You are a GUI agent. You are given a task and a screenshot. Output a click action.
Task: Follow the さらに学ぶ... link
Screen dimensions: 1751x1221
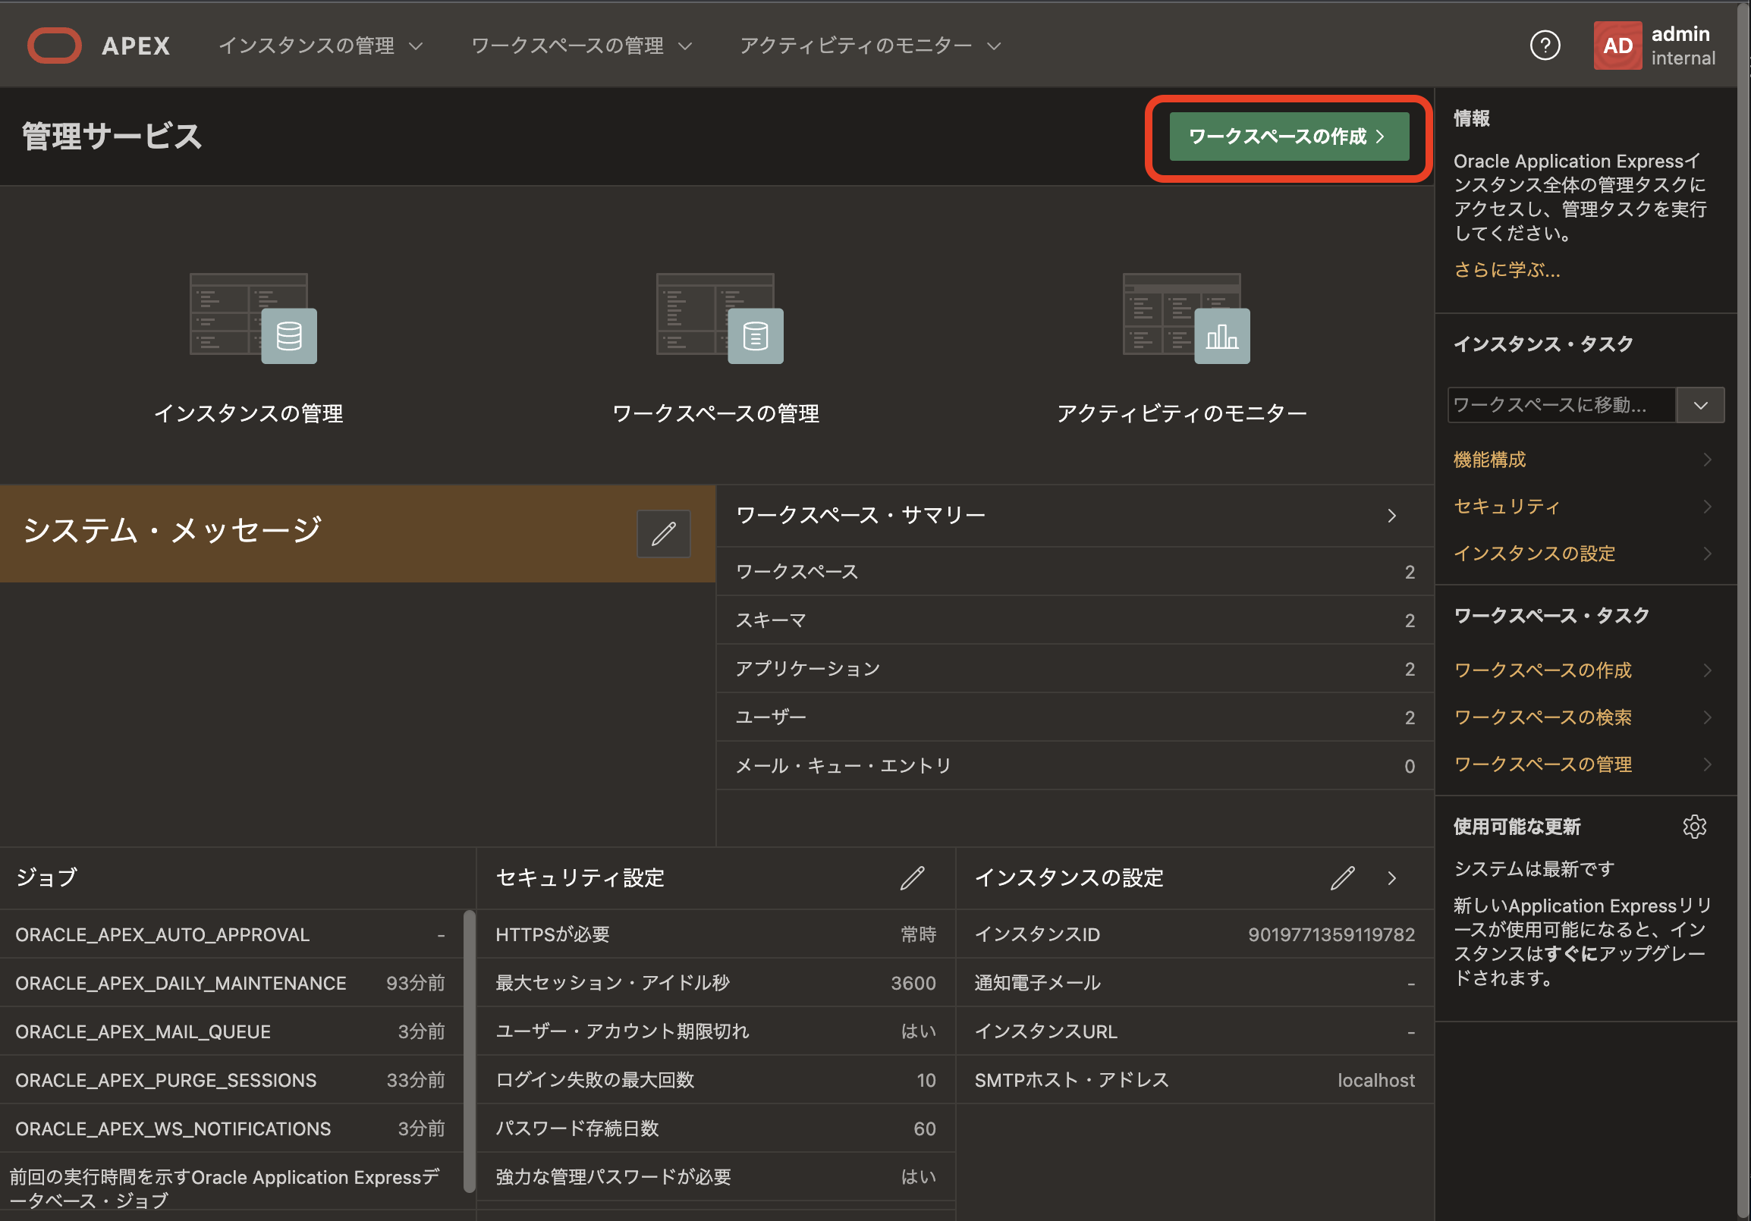point(1506,270)
